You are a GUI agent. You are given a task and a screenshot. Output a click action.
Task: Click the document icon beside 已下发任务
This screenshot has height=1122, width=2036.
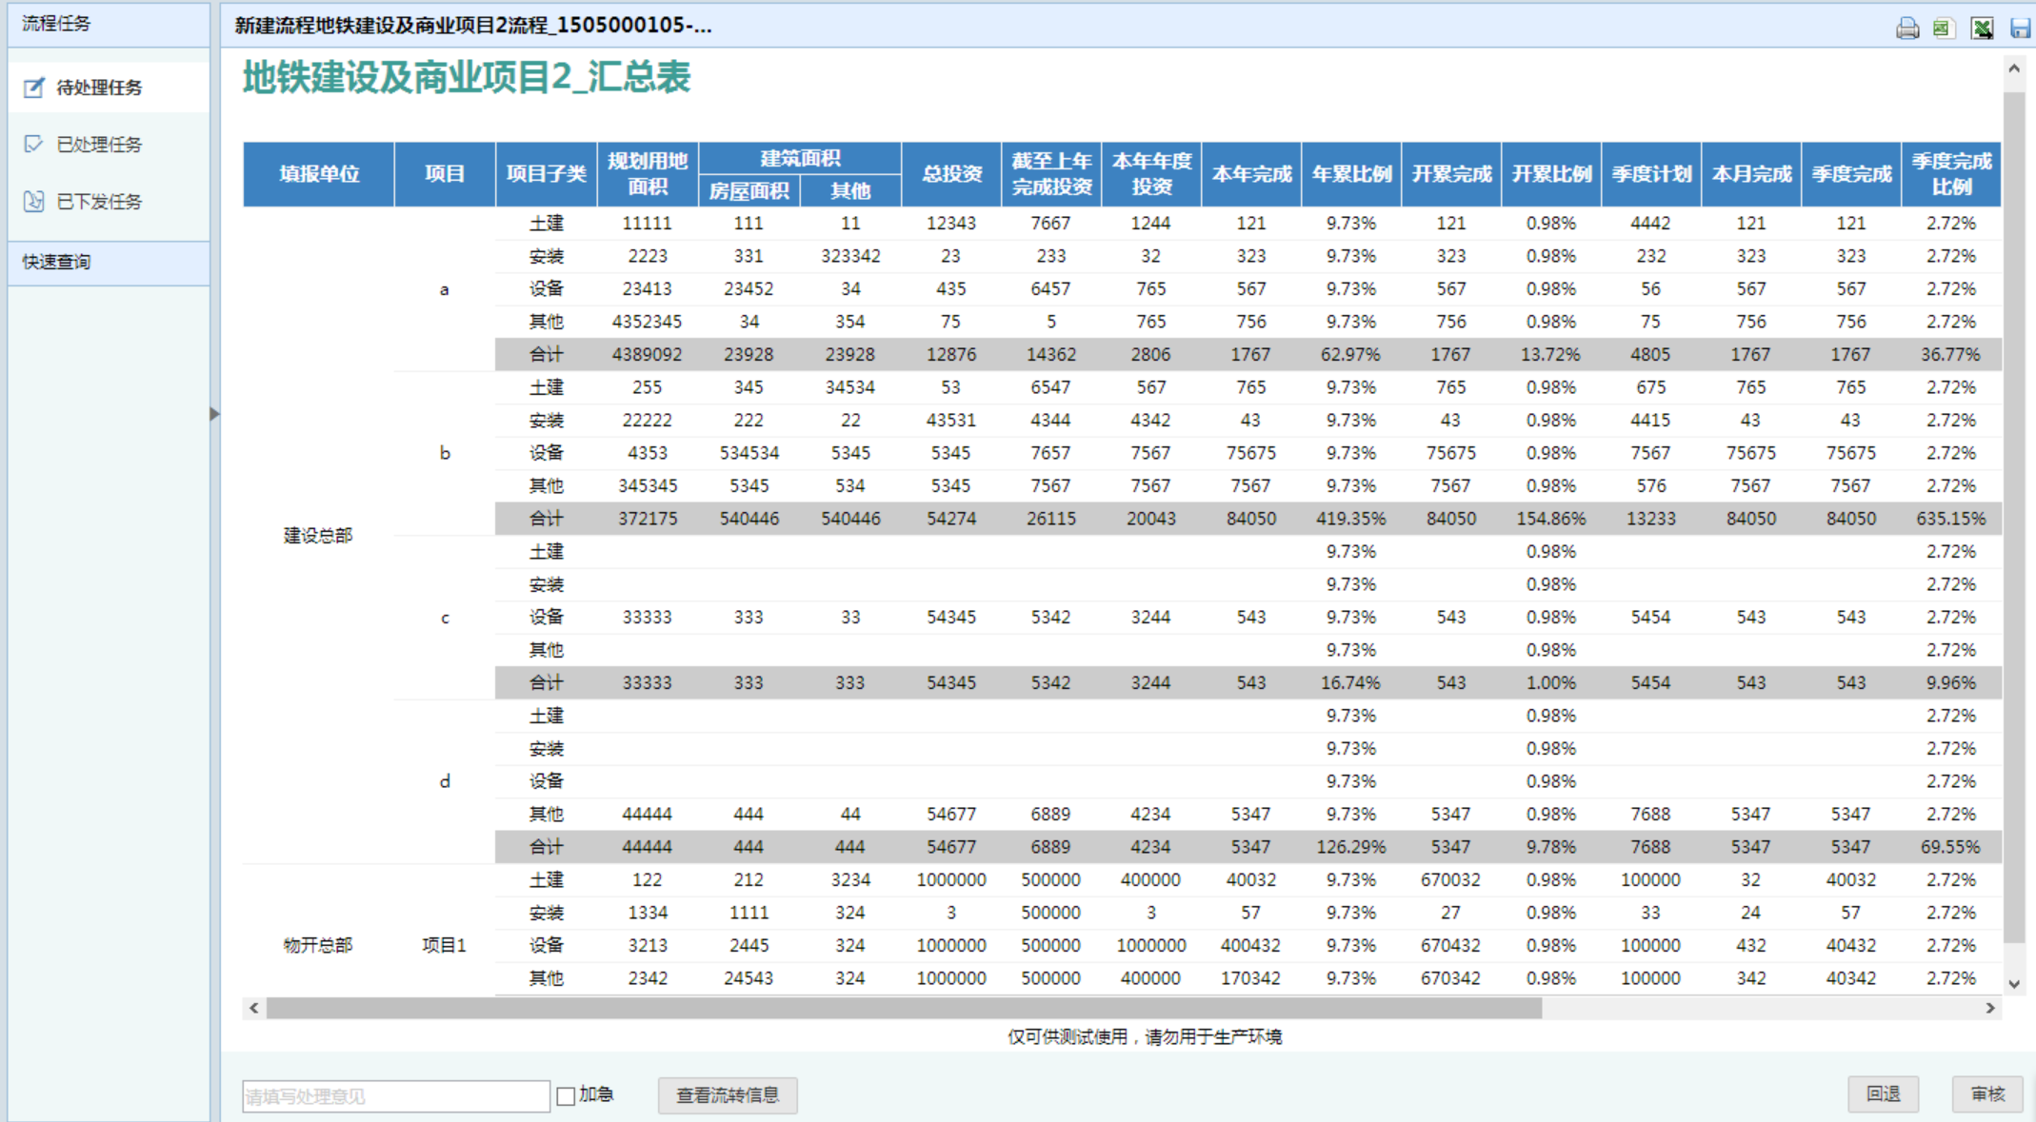tap(34, 202)
